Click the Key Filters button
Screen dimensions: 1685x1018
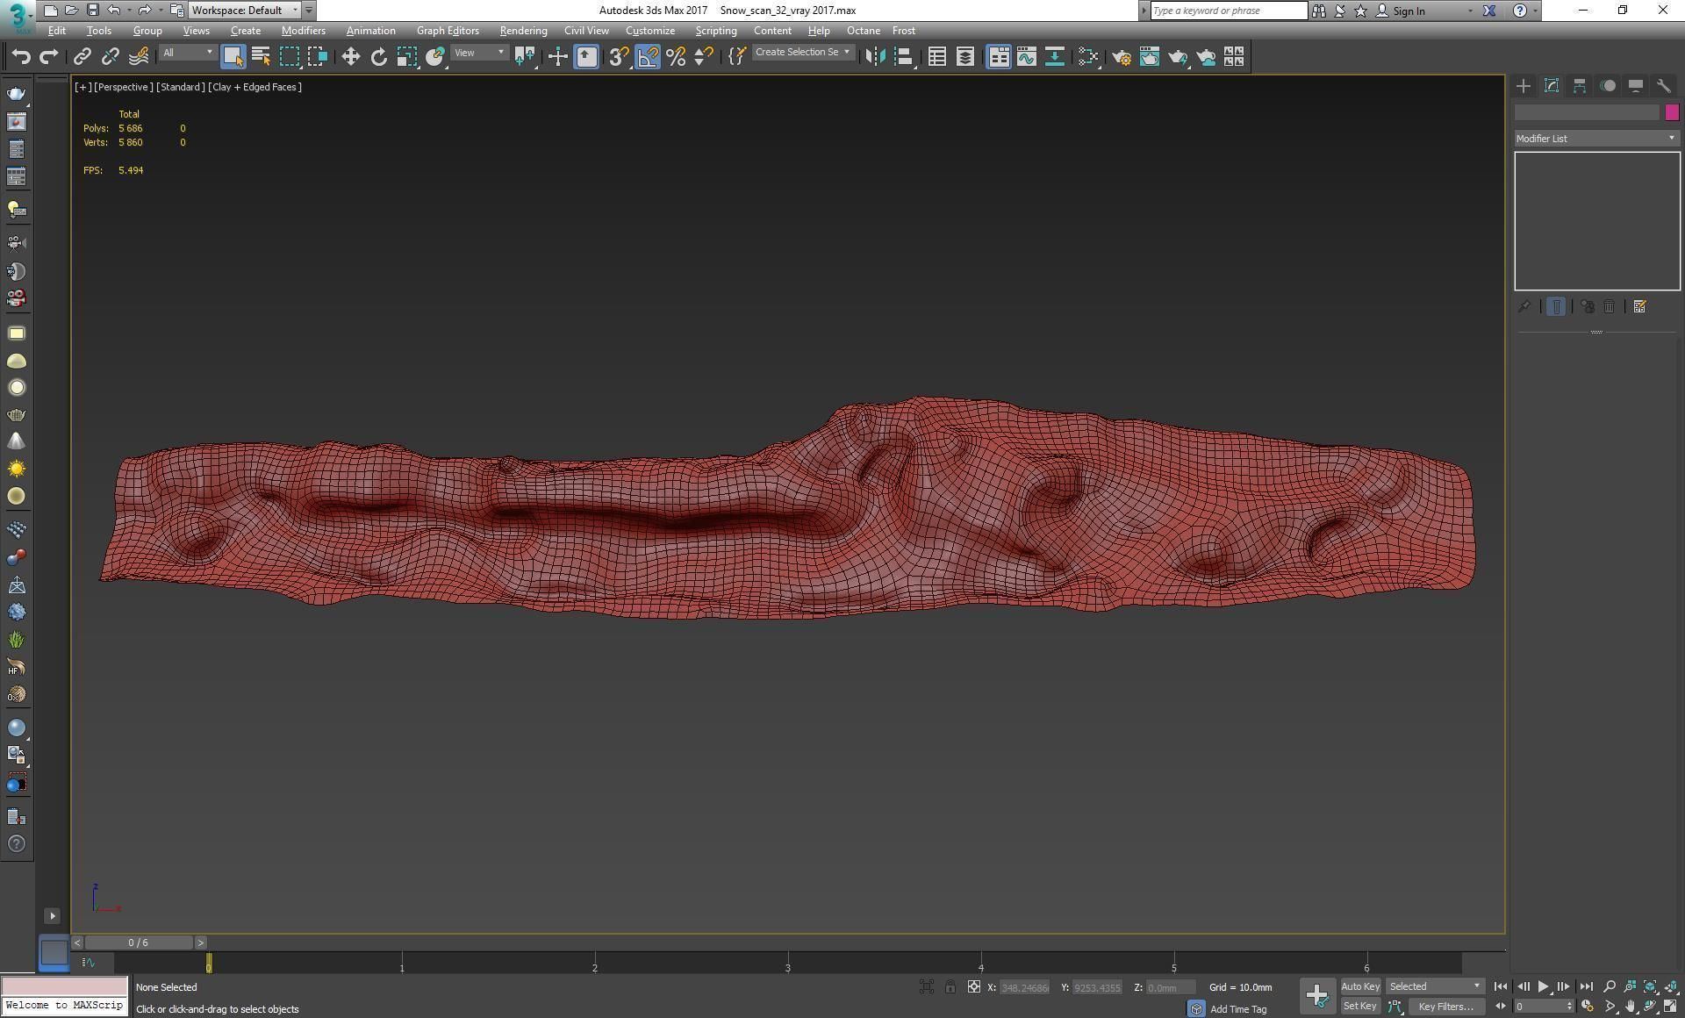pyautogui.click(x=1445, y=1007)
